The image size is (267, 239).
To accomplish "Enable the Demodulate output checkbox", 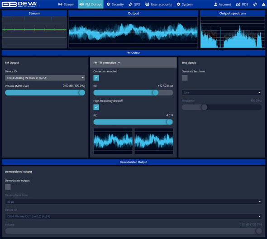I will (8, 187).
